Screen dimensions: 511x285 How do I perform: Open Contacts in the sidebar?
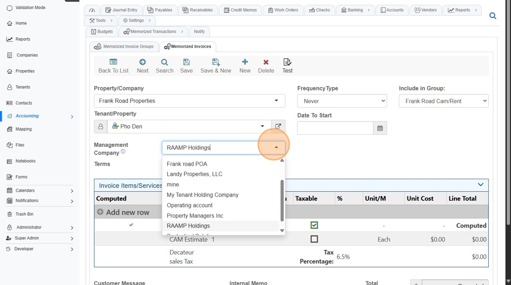click(x=23, y=103)
